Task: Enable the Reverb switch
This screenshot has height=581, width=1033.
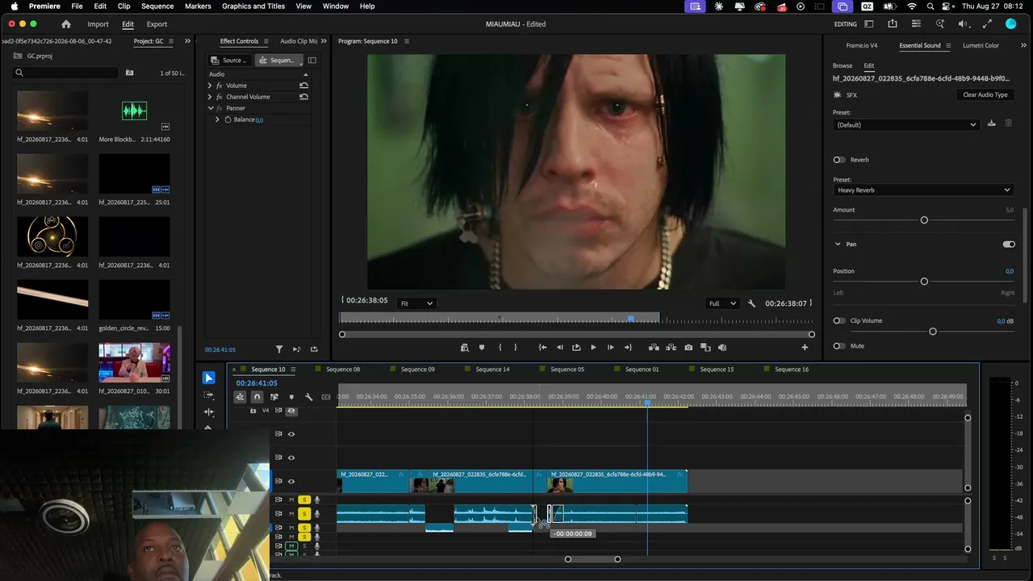Action: (x=839, y=160)
